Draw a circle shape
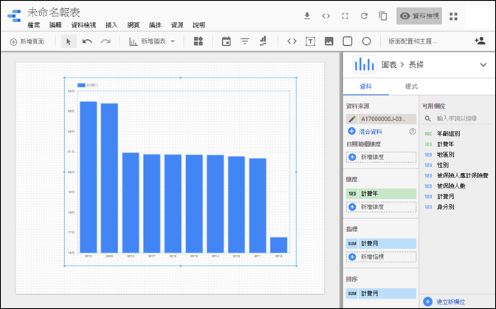The image size is (496, 309). tap(366, 41)
